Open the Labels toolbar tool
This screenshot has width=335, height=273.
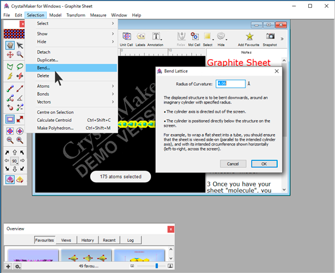coord(140,39)
